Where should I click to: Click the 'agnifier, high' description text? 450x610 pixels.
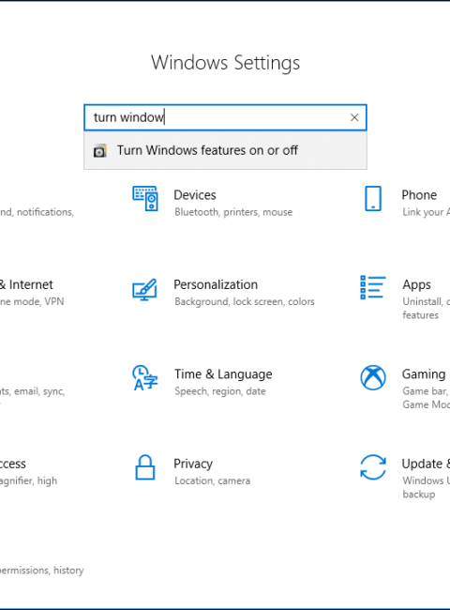coord(28,480)
